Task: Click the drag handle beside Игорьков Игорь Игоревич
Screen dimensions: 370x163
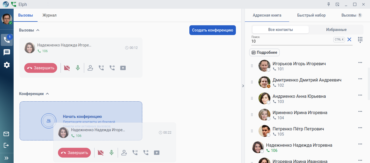Action: 252,66
